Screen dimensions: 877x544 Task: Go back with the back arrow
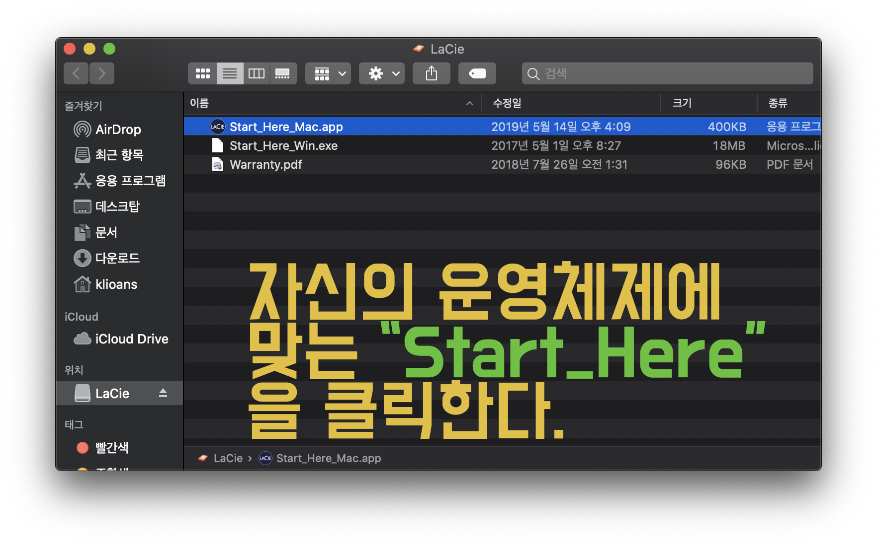pyautogui.click(x=76, y=74)
